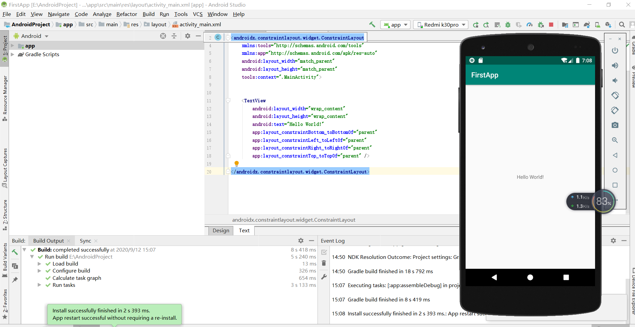Click emulator power button
The image size is (635, 327).
click(x=615, y=51)
